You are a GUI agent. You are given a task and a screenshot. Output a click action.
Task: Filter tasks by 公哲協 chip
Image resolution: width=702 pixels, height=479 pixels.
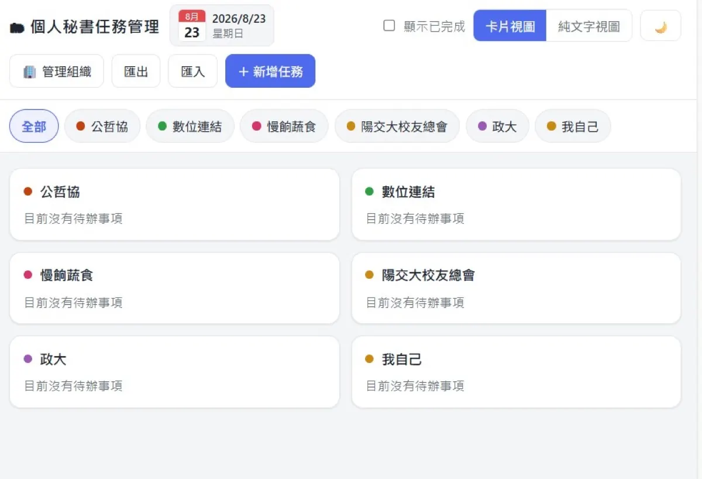click(102, 126)
